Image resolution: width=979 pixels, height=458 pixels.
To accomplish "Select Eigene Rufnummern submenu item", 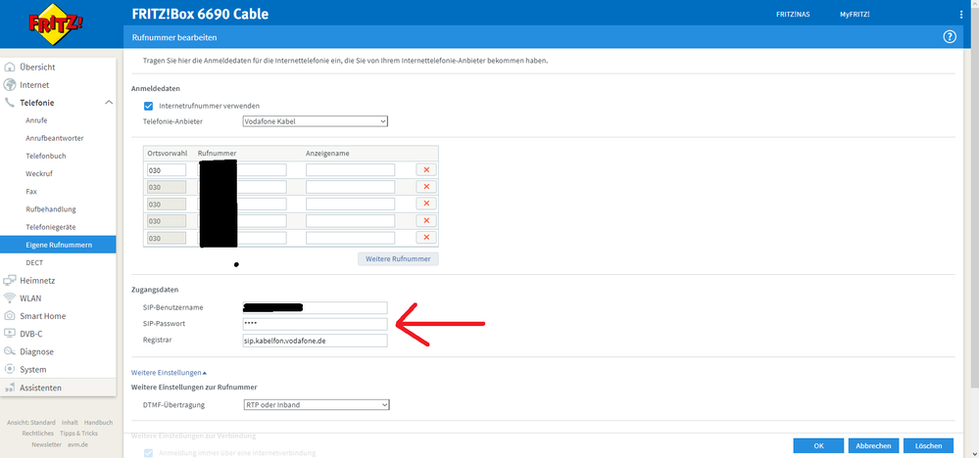I will coord(59,245).
